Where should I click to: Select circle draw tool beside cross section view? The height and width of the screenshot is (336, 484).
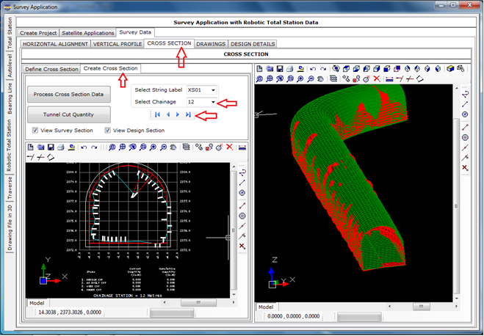pyautogui.click(x=242, y=193)
